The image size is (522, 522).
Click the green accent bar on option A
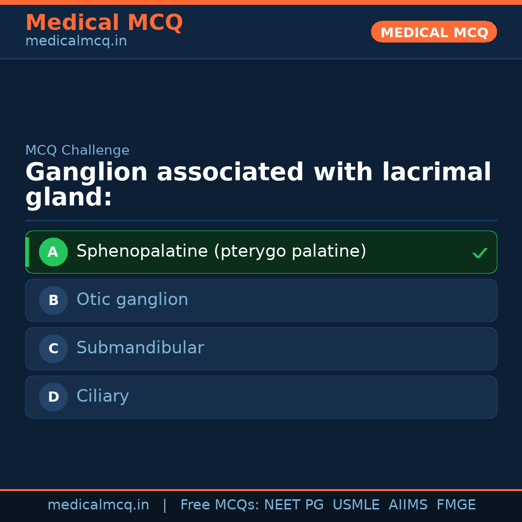[x=27, y=252]
